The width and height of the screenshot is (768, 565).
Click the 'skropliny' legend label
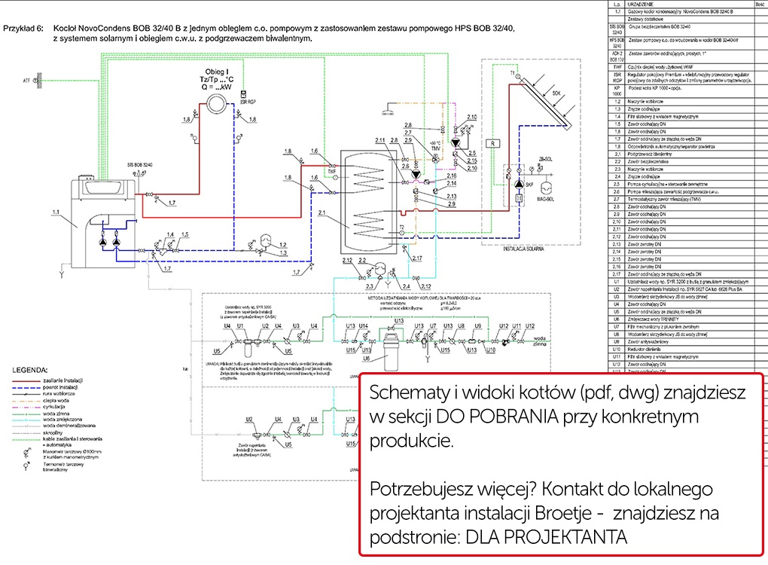tap(53, 432)
